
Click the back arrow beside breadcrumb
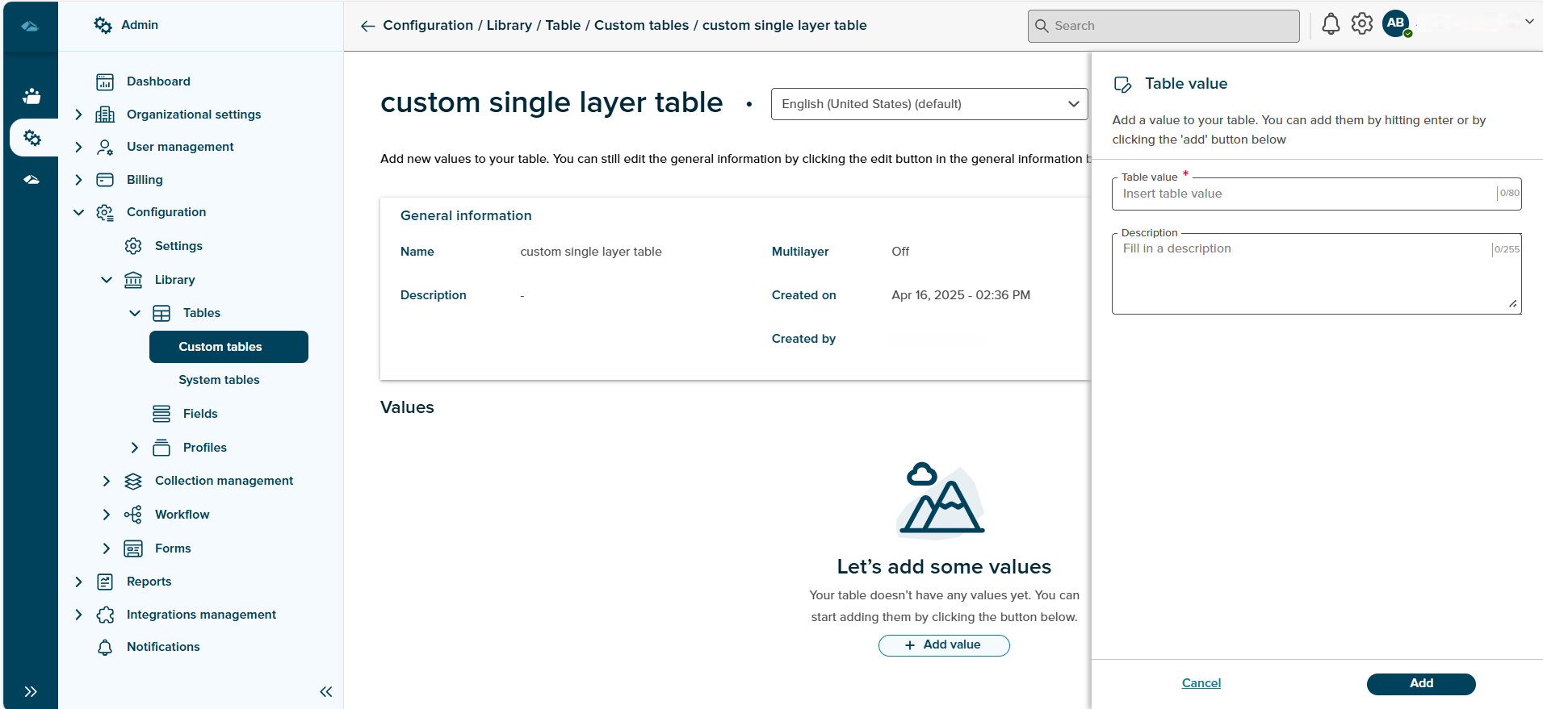click(368, 26)
